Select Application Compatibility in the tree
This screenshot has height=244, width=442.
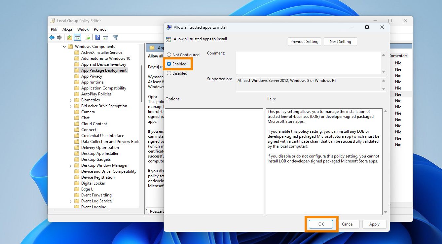(104, 88)
